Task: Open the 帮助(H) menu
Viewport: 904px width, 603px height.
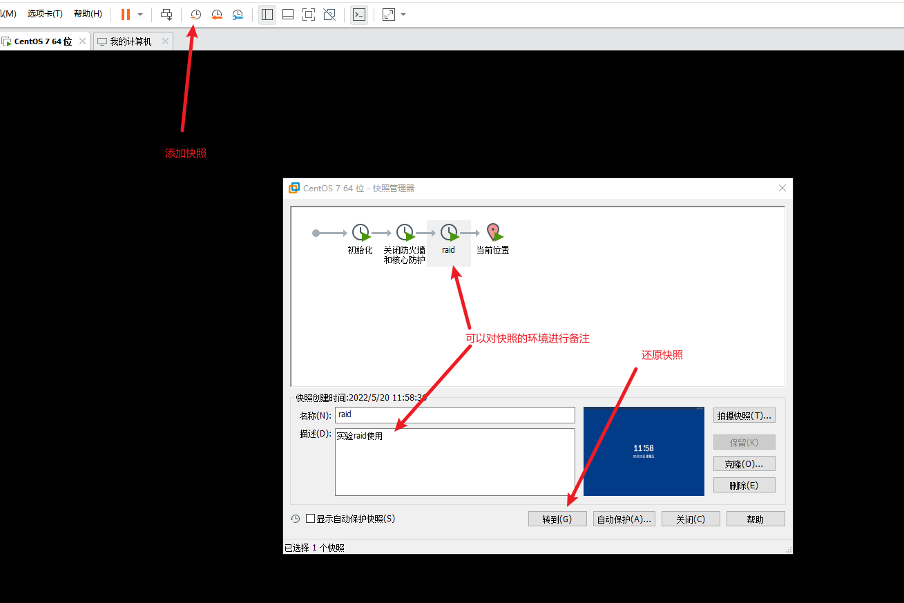Action: point(88,14)
